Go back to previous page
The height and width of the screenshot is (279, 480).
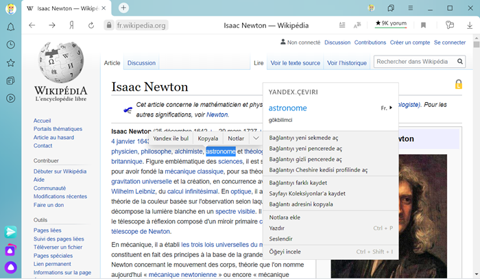pos(32,25)
